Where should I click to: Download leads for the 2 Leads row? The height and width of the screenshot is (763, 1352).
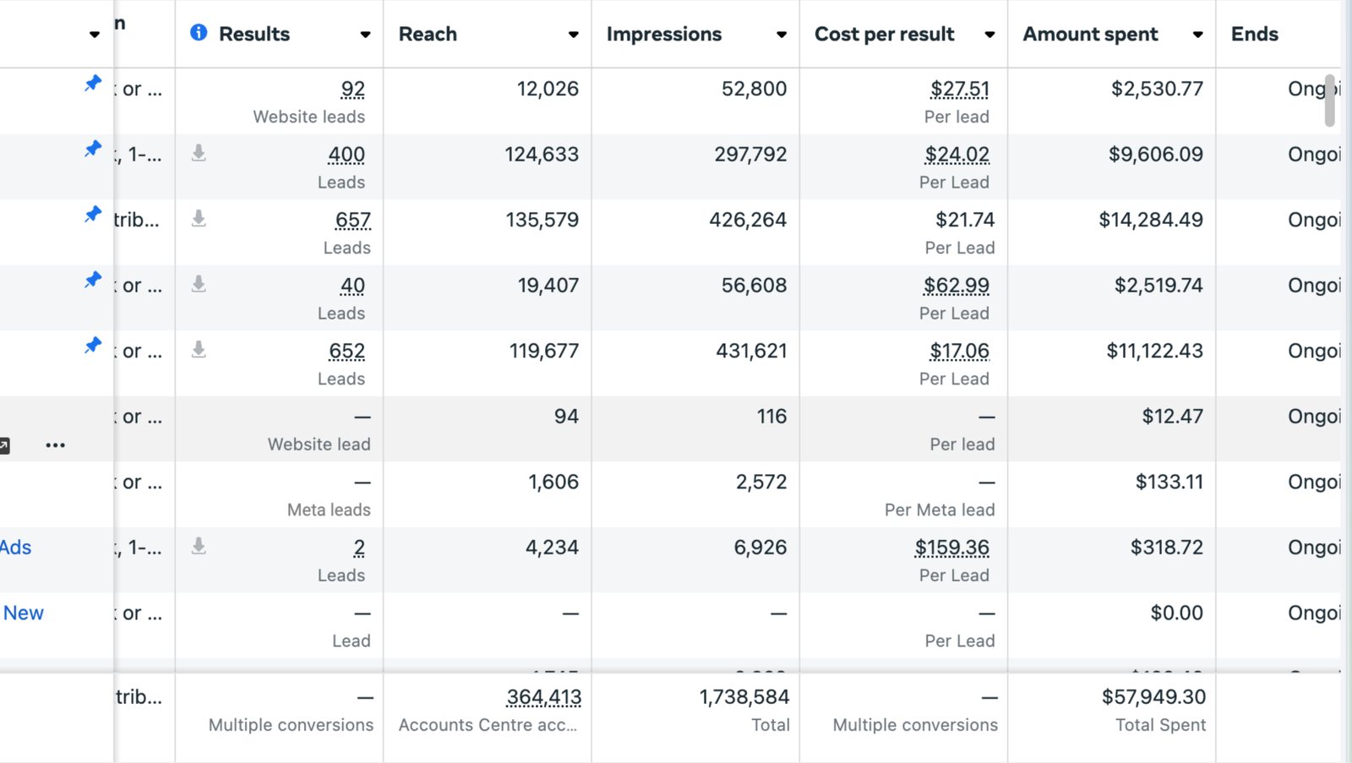click(199, 546)
